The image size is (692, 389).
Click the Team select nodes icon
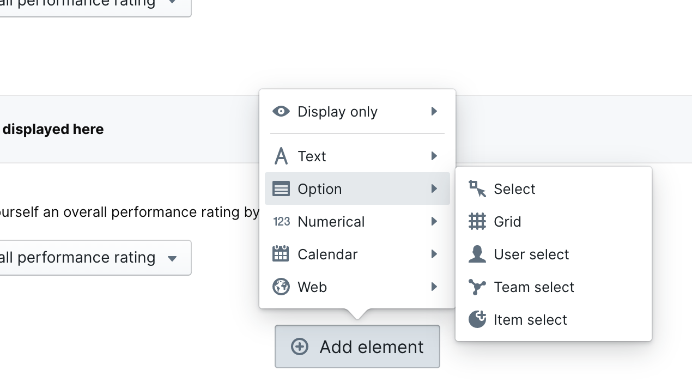coord(477,287)
